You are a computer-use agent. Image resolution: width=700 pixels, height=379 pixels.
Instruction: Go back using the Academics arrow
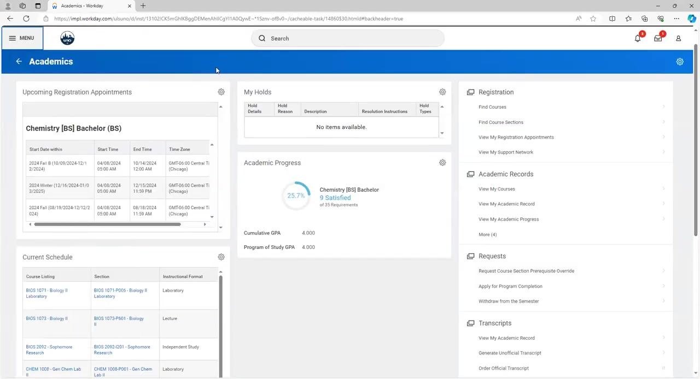[19, 62]
